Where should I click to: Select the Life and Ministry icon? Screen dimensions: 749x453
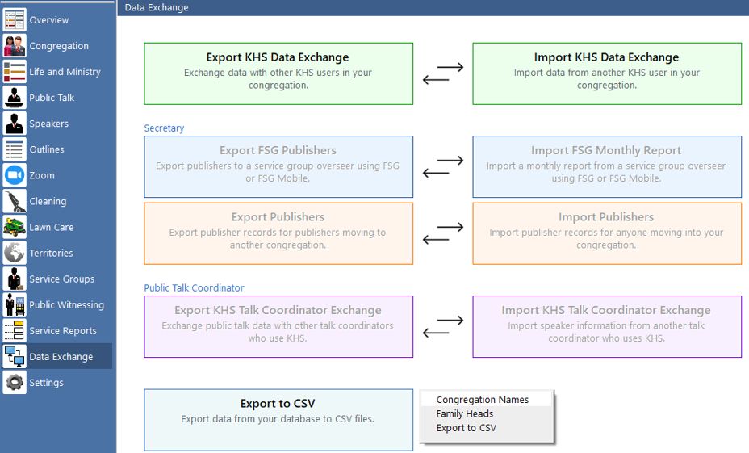click(15, 72)
